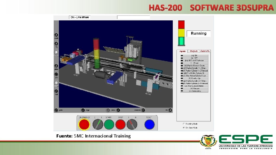Turn the I/II selector switch with red indicator
The height and width of the screenshot is (155, 276).
132,124
